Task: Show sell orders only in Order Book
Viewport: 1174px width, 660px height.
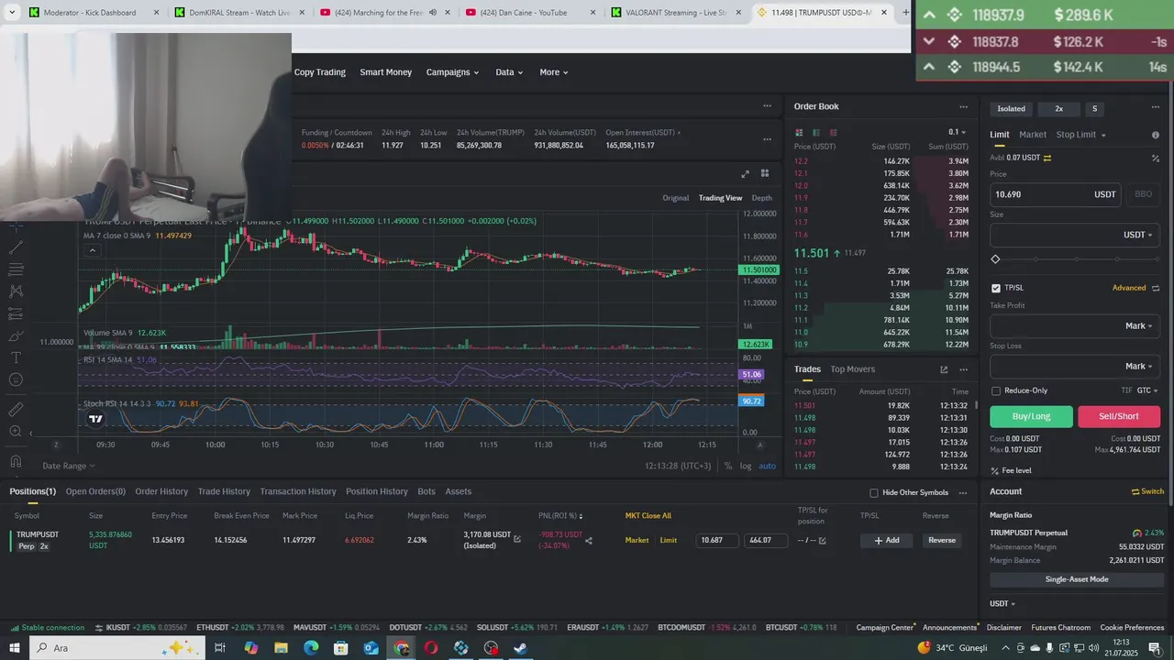Action: click(x=834, y=132)
